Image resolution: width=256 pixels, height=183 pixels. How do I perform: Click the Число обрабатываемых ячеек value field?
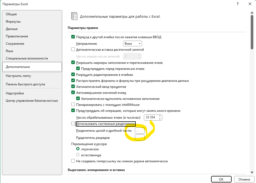point(151,117)
